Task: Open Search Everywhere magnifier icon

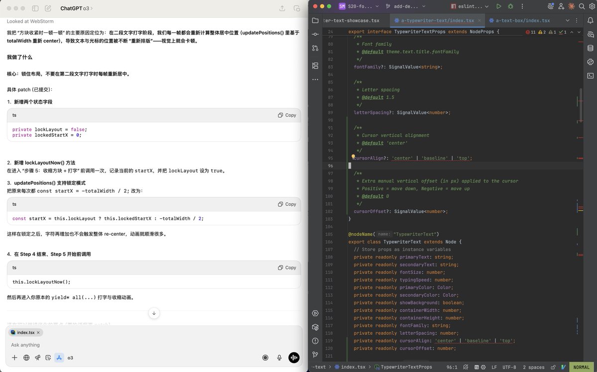Action: coord(581,6)
